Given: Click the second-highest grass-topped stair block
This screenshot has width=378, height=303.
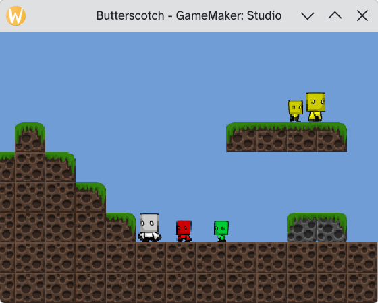Looking at the screenshot, I should [60, 167].
